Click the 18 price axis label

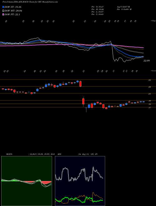coord(149,104)
